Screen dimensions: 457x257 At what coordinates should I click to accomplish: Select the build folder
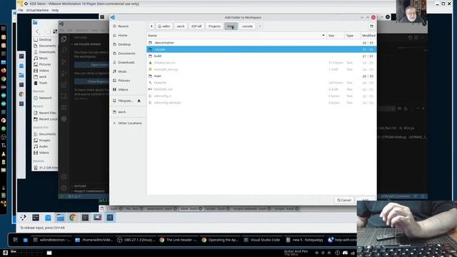pos(261,56)
